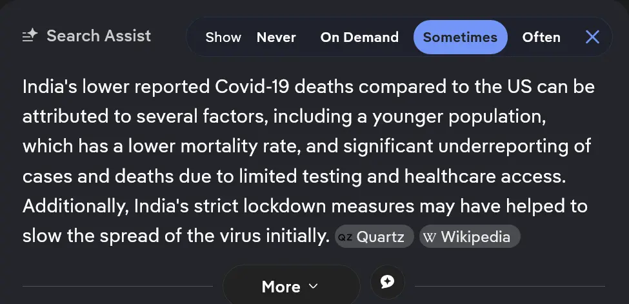Viewport: 629px width, 304px height.
Task: Switch Search Assist to show Often
Action: coord(541,37)
